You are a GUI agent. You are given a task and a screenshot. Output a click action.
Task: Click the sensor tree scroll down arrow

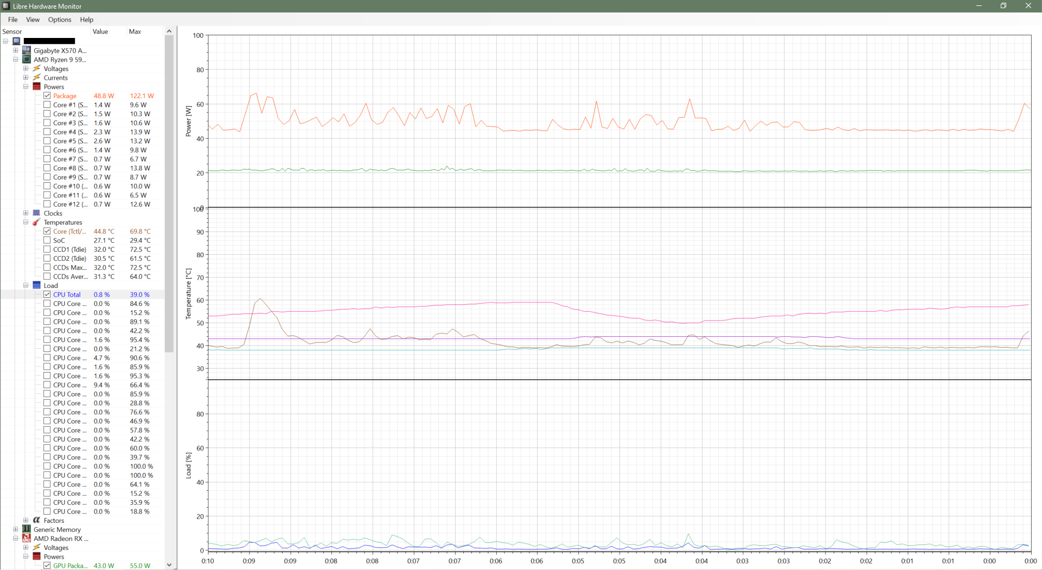click(x=169, y=565)
